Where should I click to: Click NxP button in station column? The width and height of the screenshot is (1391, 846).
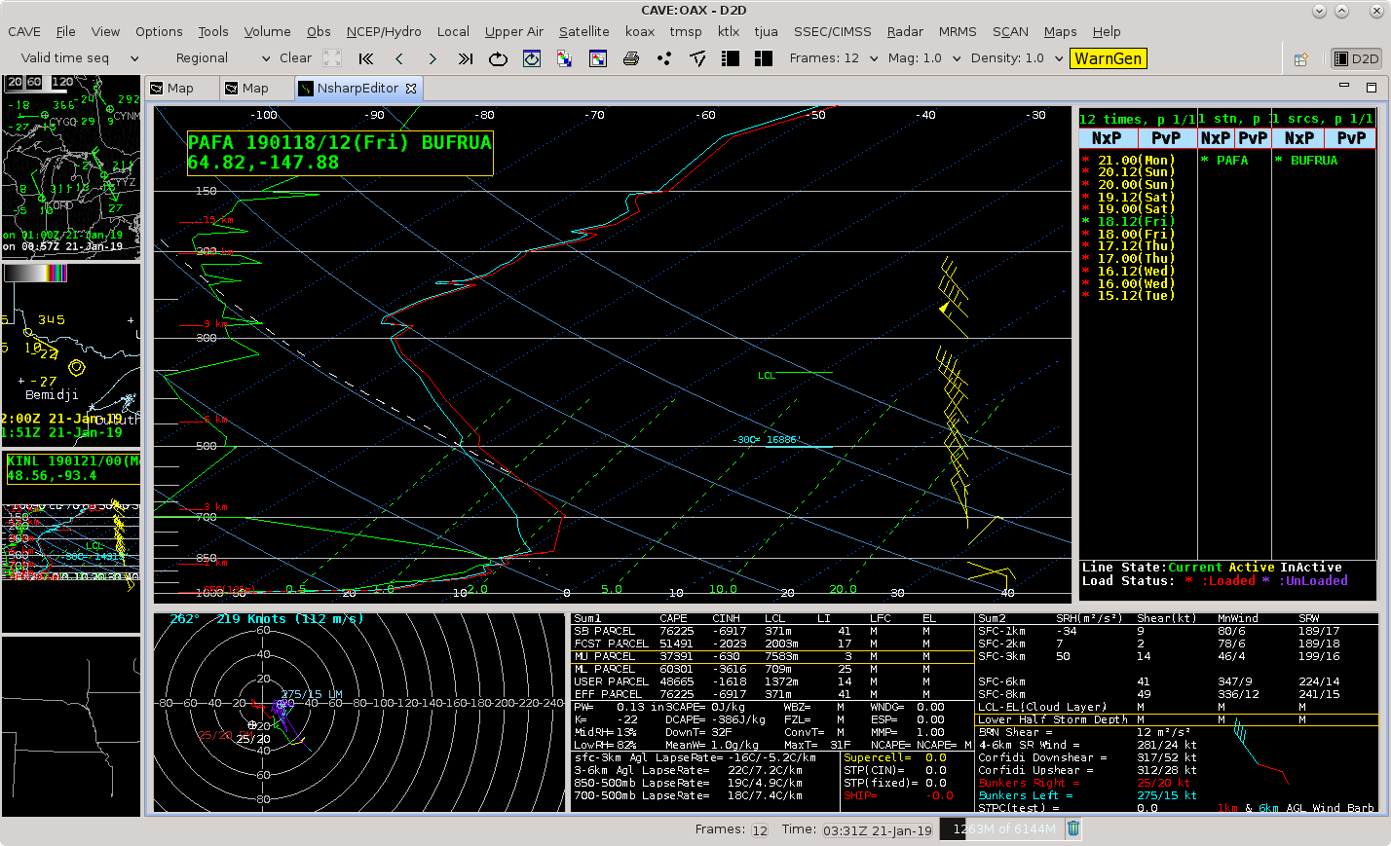[x=1216, y=138]
